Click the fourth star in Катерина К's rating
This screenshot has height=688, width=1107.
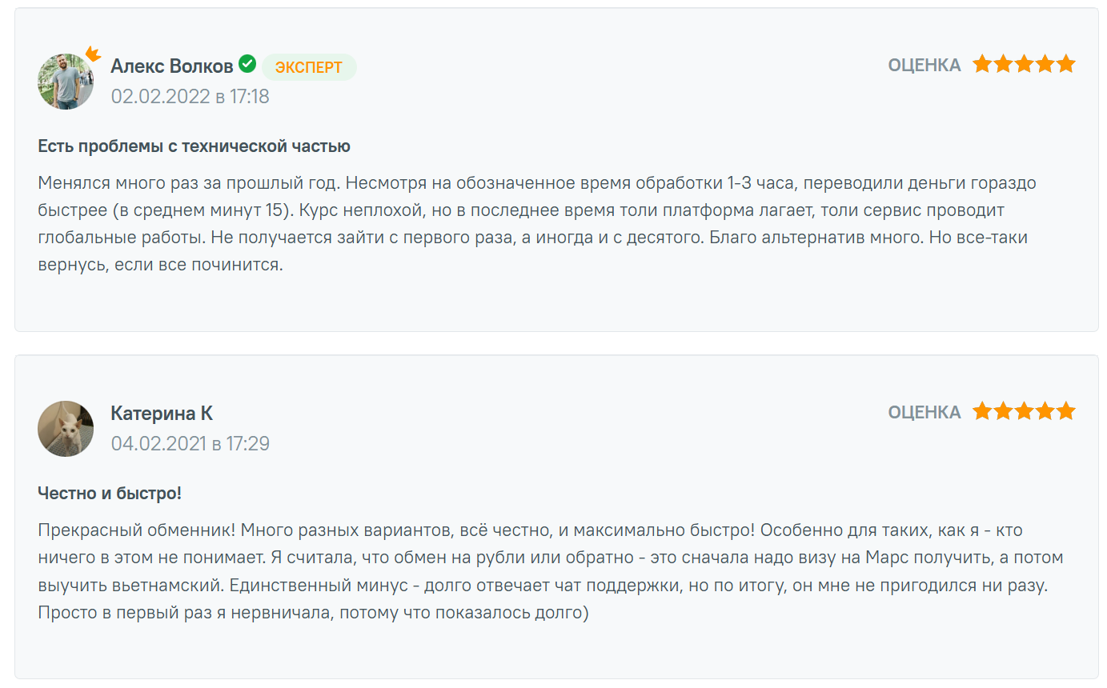pos(1045,411)
